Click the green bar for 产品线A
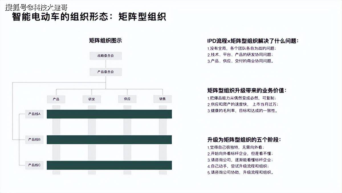Image resolution: width=342 pixels, height=193 pixels. pyautogui.click(x=109, y=114)
